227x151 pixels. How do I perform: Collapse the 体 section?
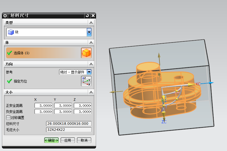coord(91,43)
